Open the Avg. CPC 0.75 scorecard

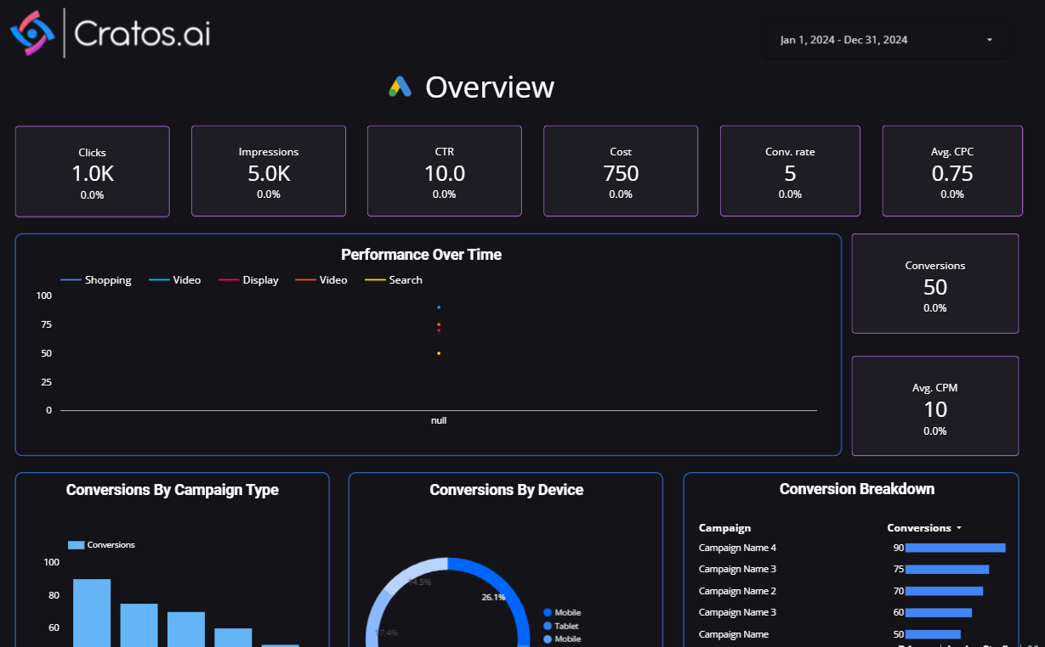tap(952, 172)
